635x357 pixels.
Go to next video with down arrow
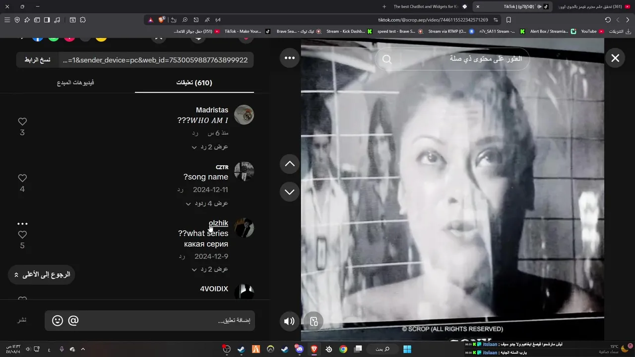(290, 192)
